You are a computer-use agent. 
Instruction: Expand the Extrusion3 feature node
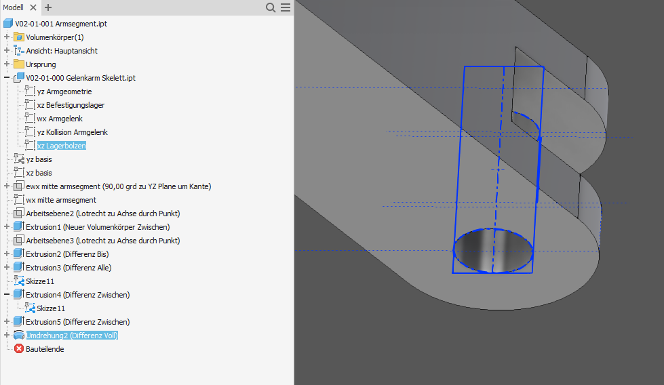(x=6, y=267)
